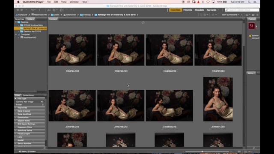Open the Collections panel tab

[28, 95]
